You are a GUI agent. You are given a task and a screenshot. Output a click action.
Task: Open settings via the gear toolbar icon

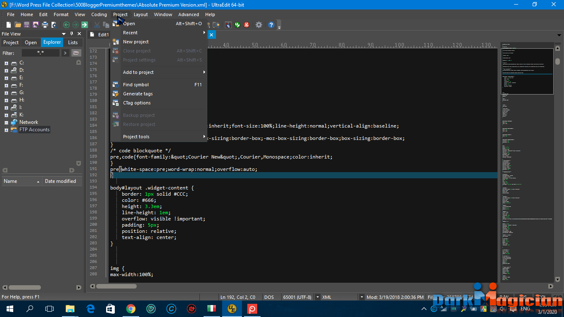point(259,25)
